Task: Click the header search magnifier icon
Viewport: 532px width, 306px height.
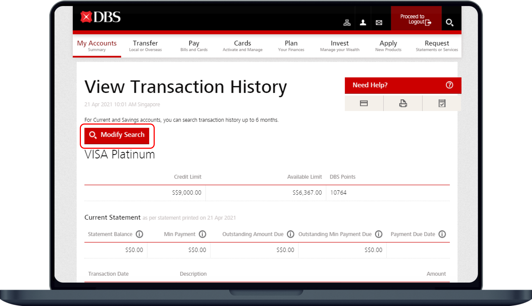Action: [449, 22]
